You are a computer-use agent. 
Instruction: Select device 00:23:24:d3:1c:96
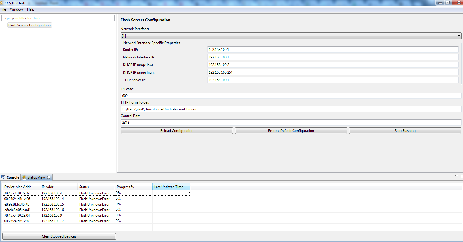point(17,199)
